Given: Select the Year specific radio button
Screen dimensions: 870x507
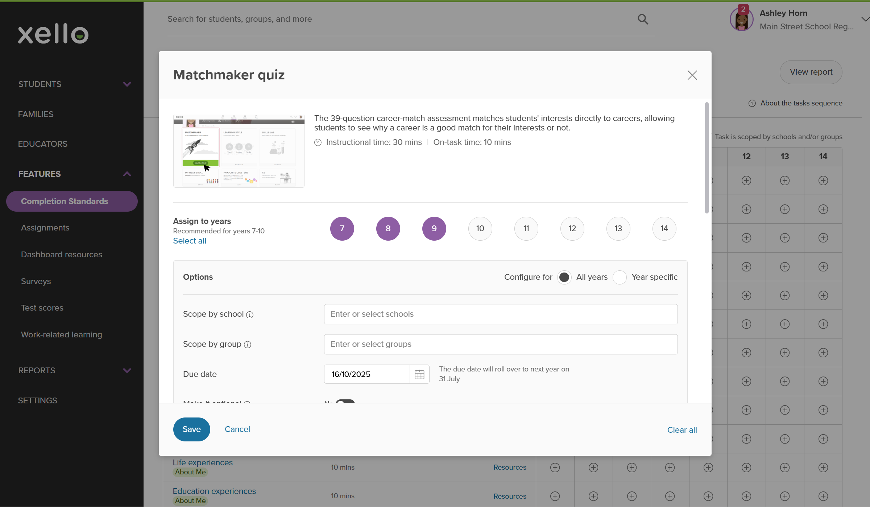Looking at the screenshot, I should coord(620,277).
